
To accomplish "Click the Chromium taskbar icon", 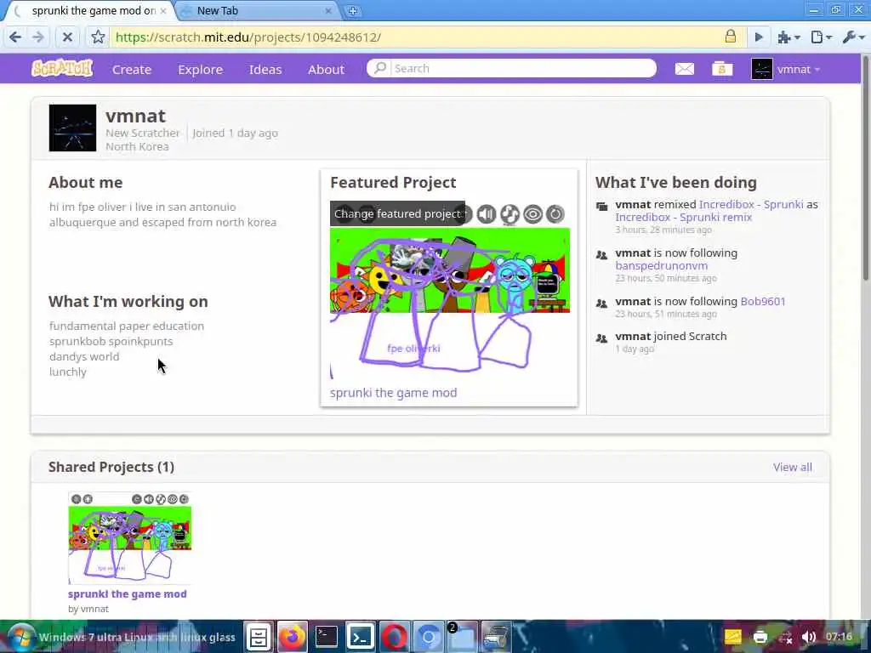I will click(x=429, y=637).
